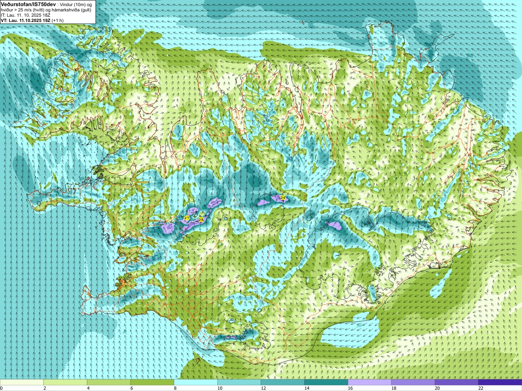Select the 14–16 m/s dark teal swatch
This screenshot has width=522, height=391.
click(x=326, y=382)
